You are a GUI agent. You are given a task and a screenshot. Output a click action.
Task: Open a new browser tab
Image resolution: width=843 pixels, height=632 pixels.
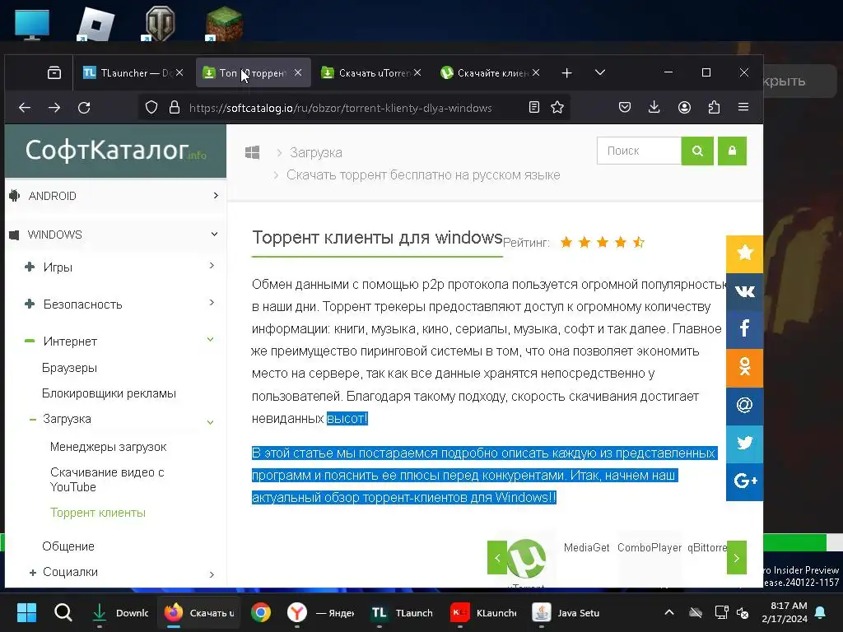(x=566, y=72)
